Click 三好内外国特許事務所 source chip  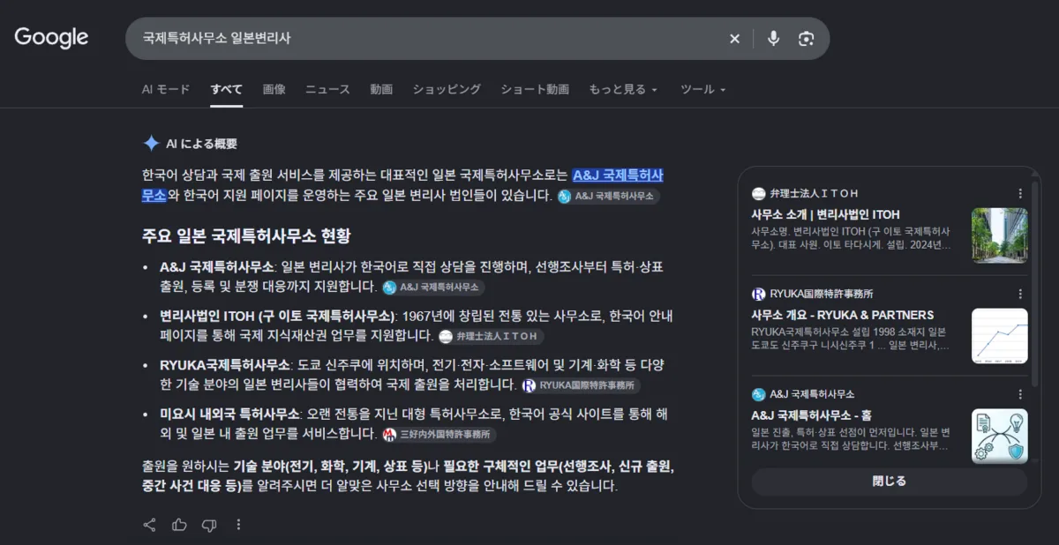point(439,435)
